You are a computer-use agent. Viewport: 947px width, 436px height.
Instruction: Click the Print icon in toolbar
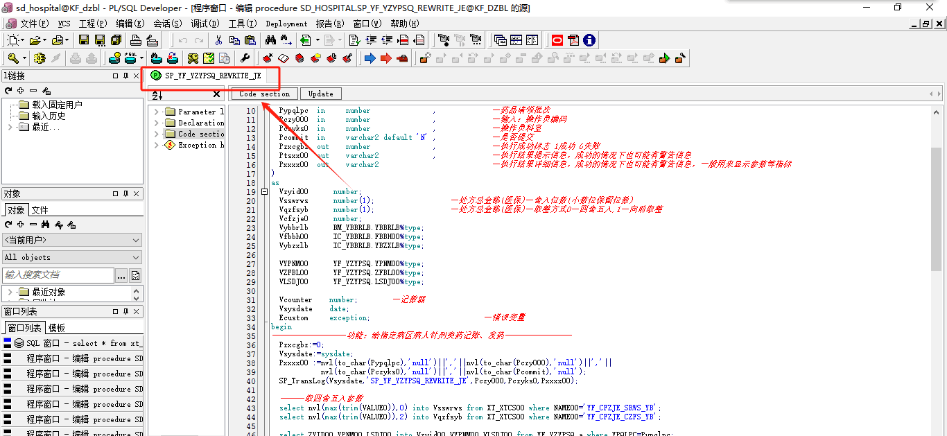(136, 40)
